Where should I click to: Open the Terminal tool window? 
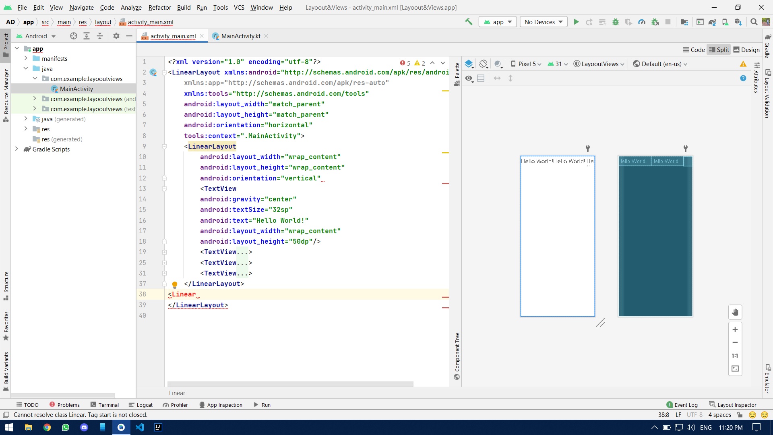105,405
